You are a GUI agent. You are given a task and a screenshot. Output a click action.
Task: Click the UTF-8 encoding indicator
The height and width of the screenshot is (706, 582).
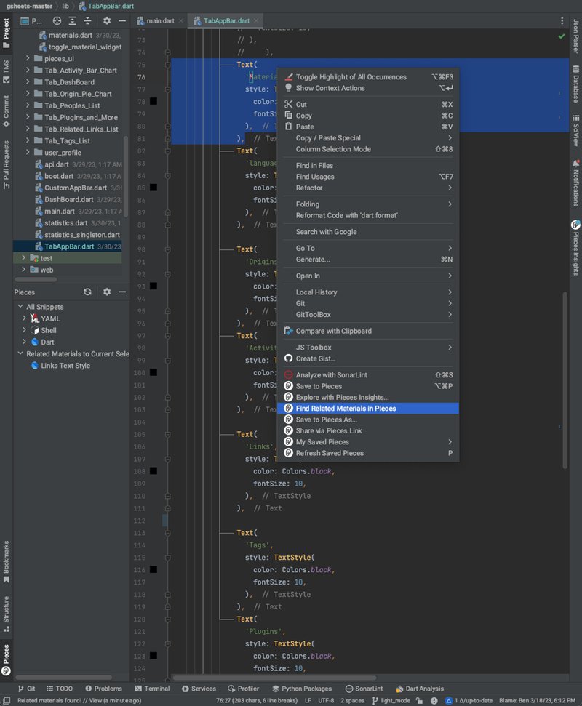pos(324,699)
